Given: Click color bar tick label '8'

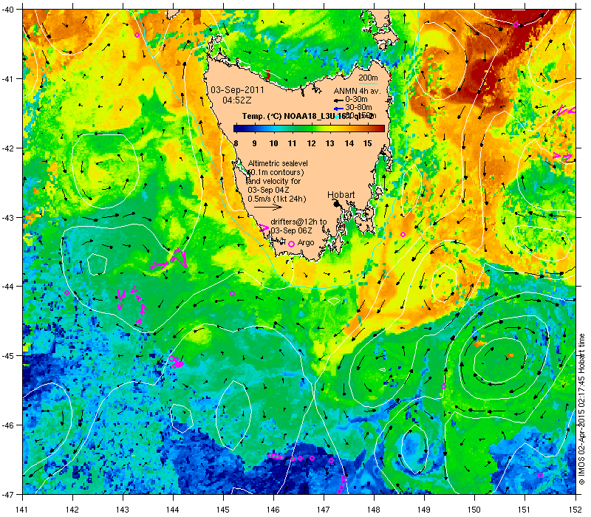Looking at the screenshot, I should (x=236, y=143).
